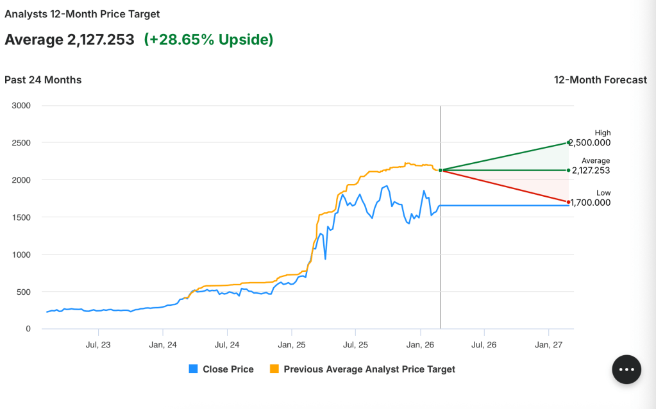Click the orange analyst price target legend swatch

click(274, 369)
